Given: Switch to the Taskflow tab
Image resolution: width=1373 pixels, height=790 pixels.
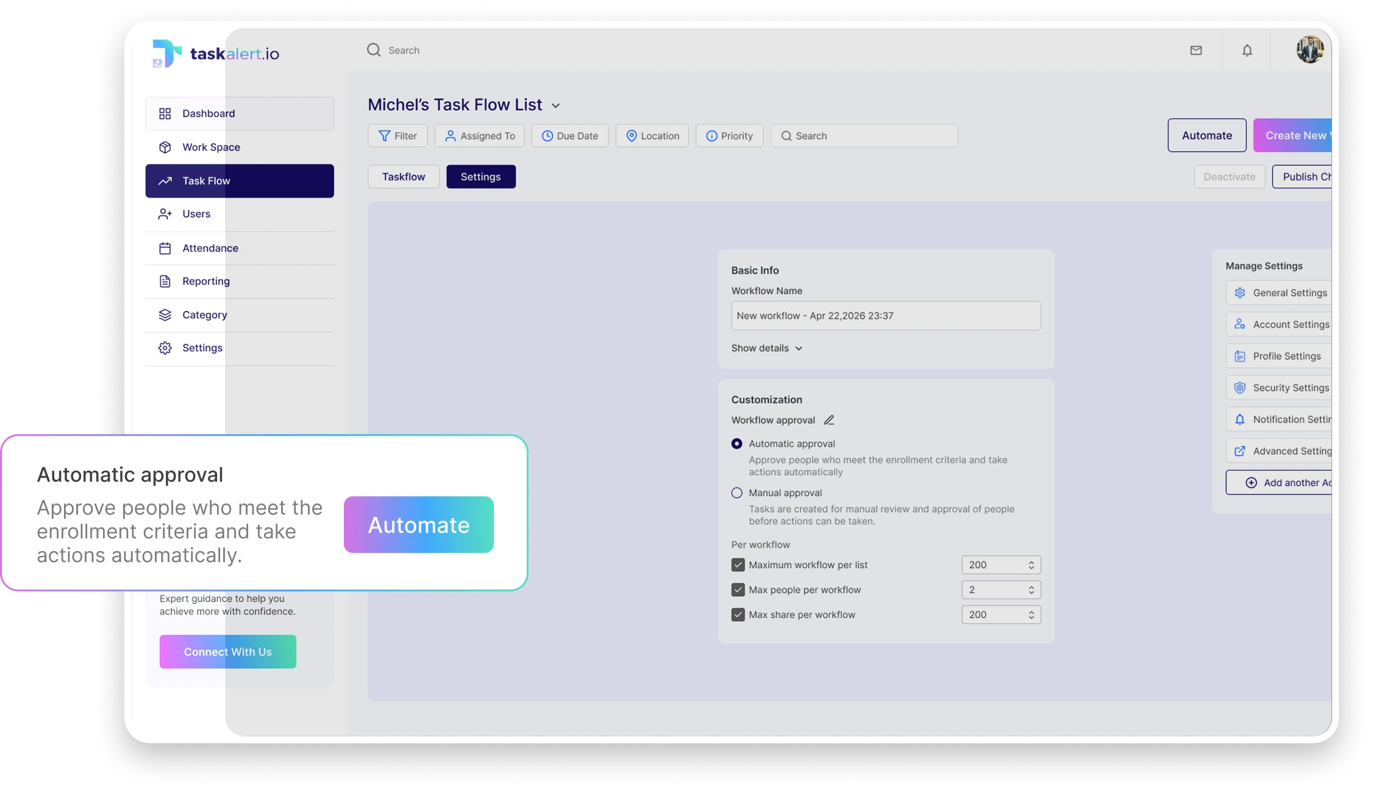Looking at the screenshot, I should click(404, 177).
